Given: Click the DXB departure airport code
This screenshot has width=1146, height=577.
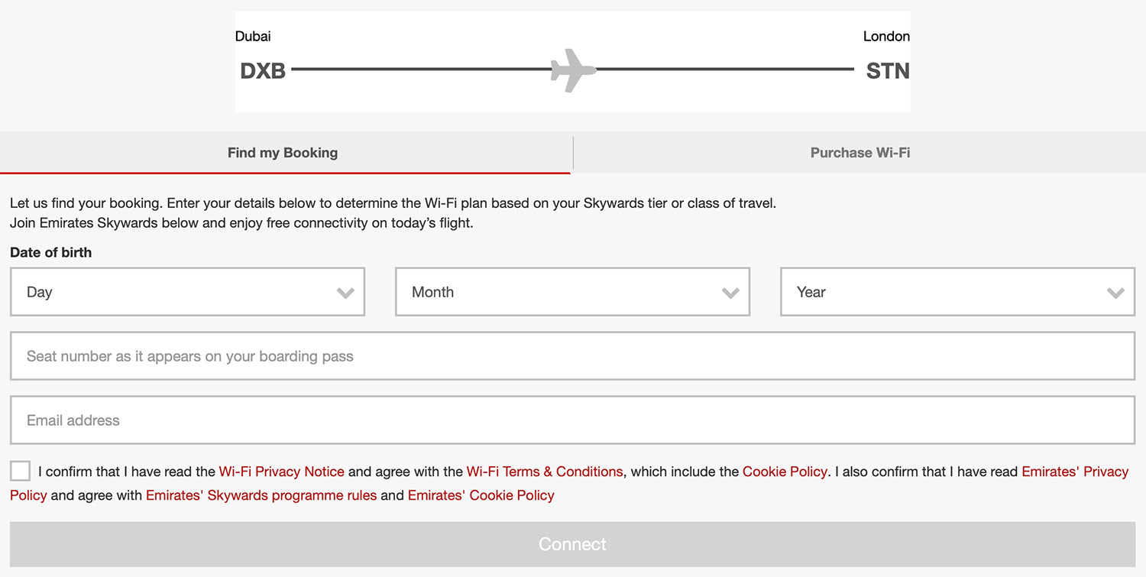Looking at the screenshot, I should point(263,71).
